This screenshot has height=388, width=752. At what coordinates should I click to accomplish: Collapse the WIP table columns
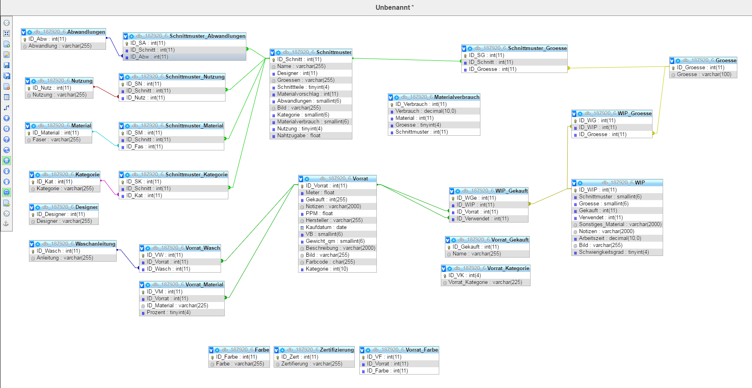574,183
